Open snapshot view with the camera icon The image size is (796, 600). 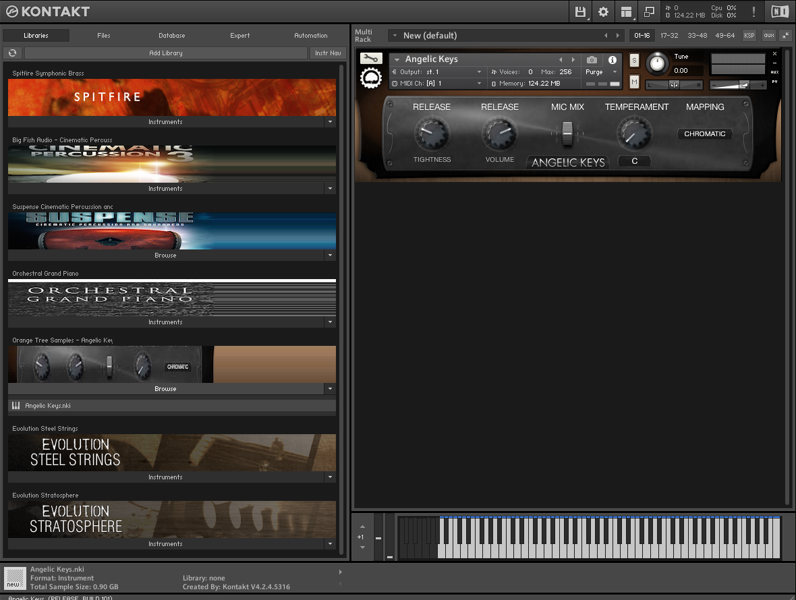pos(592,60)
